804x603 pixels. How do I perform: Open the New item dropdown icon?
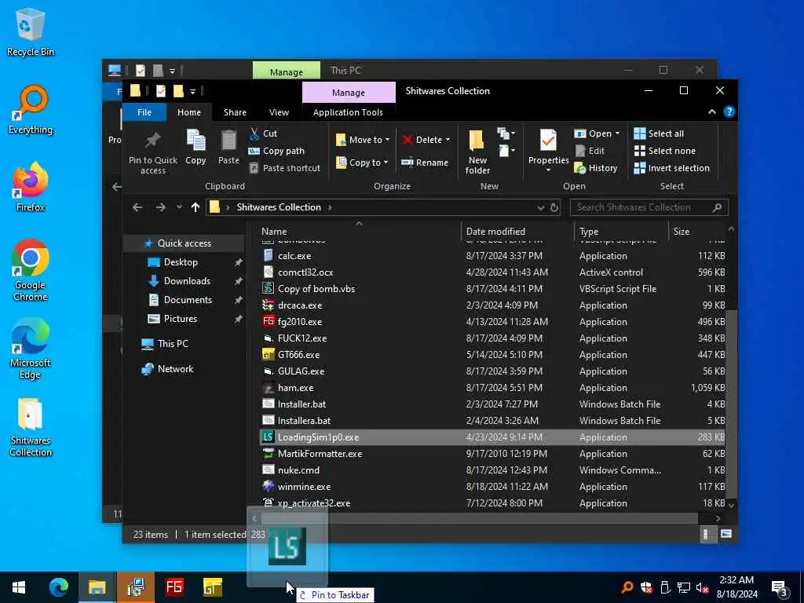[506, 133]
